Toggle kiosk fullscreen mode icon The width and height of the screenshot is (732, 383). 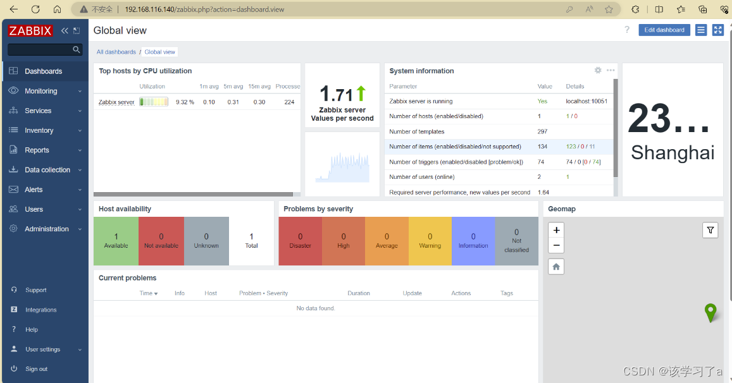(x=718, y=30)
